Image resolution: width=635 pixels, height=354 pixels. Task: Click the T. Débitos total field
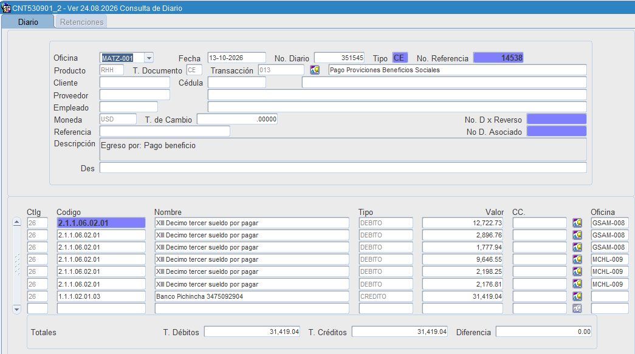pyautogui.click(x=252, y=332)
